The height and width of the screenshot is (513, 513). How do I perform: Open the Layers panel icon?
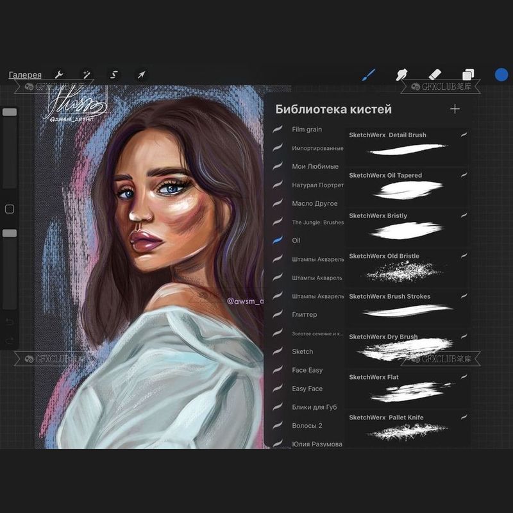click(468, 74)
